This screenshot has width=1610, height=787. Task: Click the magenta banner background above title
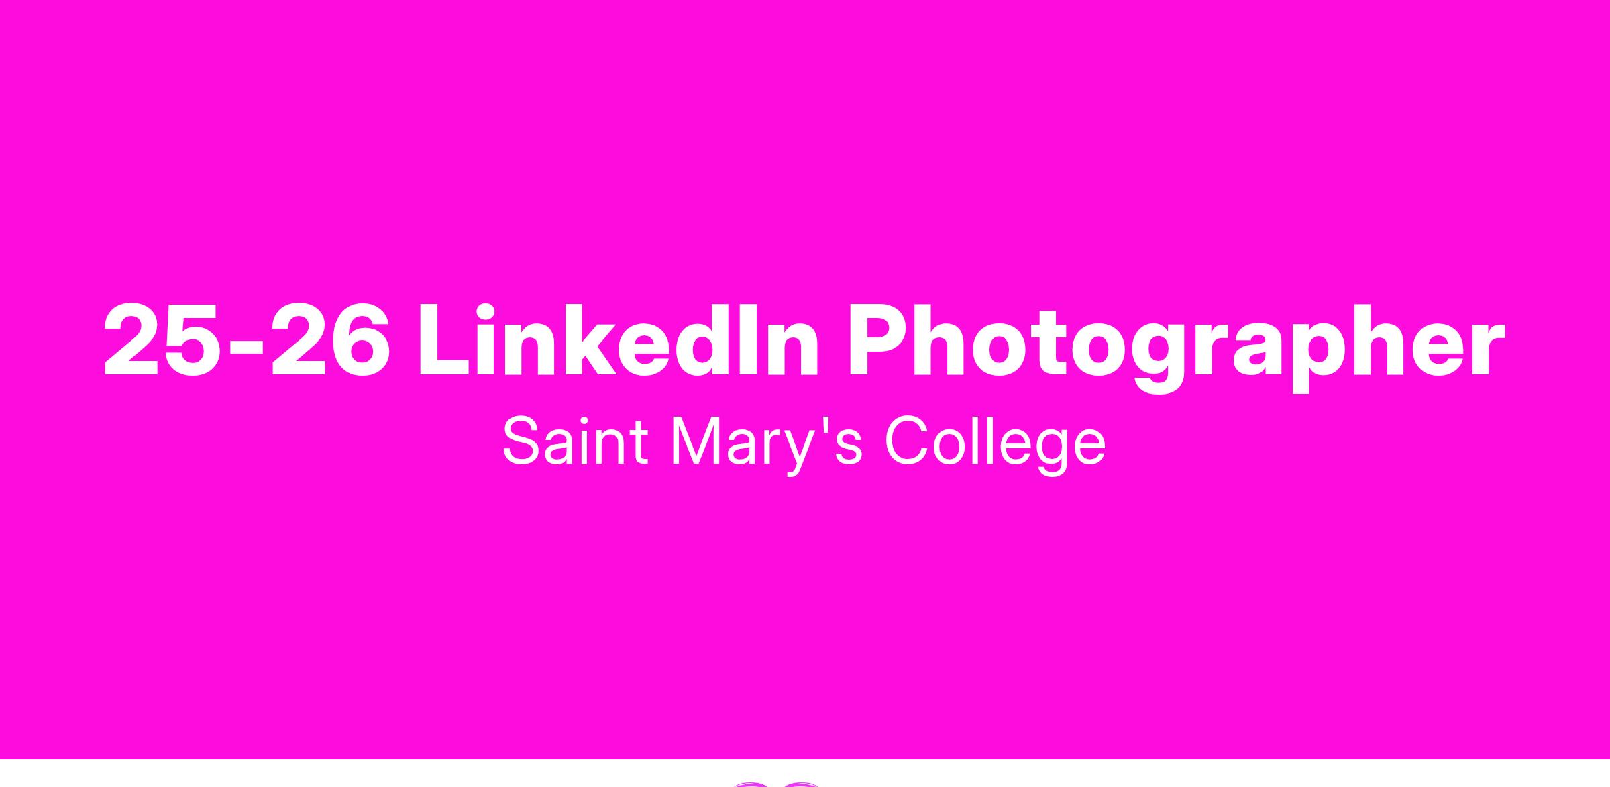click(804, 148)
